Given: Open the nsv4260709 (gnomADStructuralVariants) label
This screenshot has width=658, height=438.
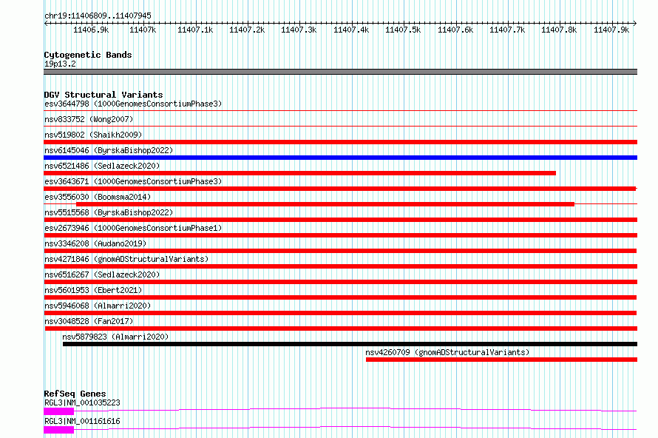Looking at the screenshot, I should (x=447, y=352).
